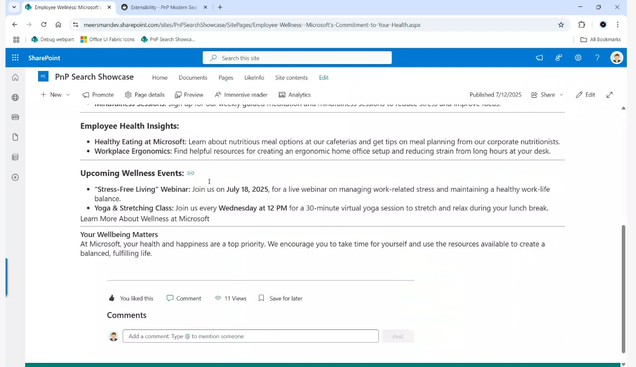The image size is (636, 367).
Task: Click the Comment button below the article
Action: coord(184,298)
